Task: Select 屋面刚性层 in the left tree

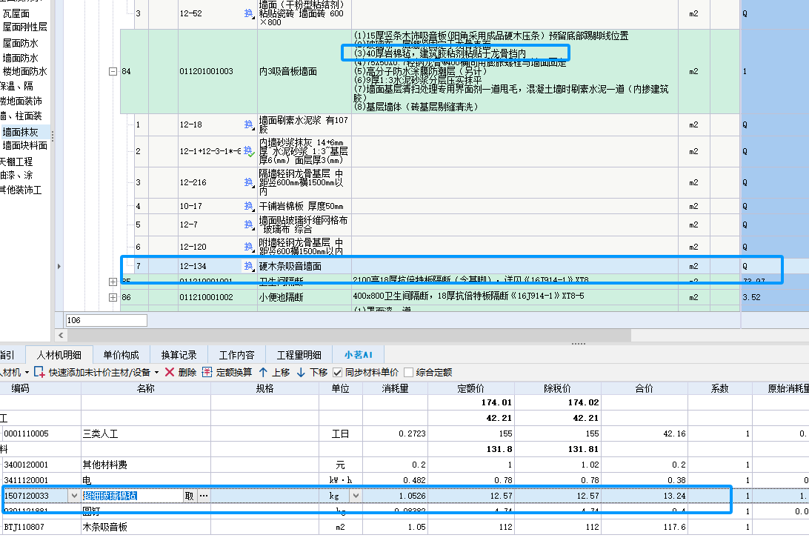Action: coord(24,27)
